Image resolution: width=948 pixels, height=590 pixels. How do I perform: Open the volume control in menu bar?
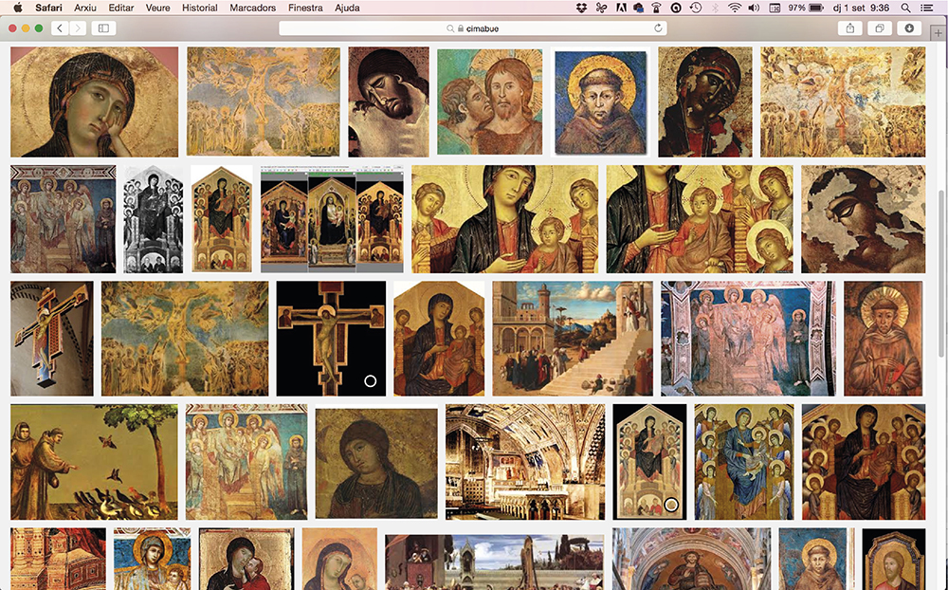(754, 8)
